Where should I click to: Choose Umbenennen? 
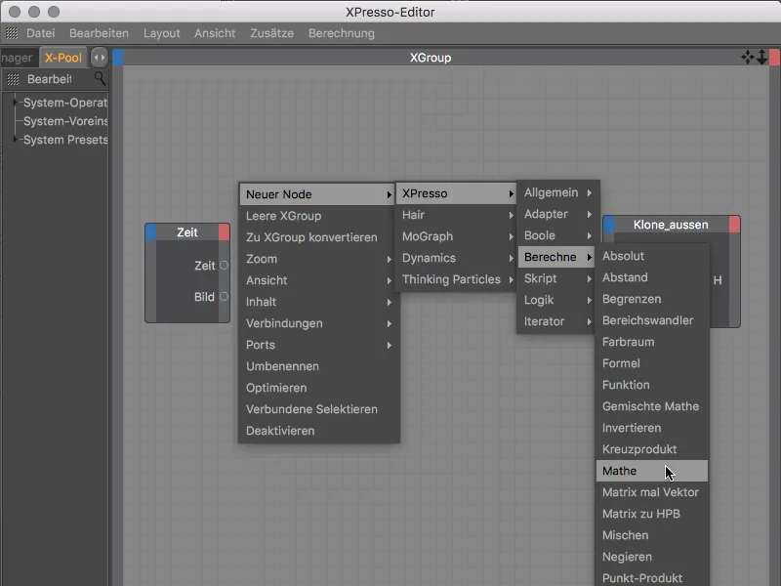pos(319,365)
